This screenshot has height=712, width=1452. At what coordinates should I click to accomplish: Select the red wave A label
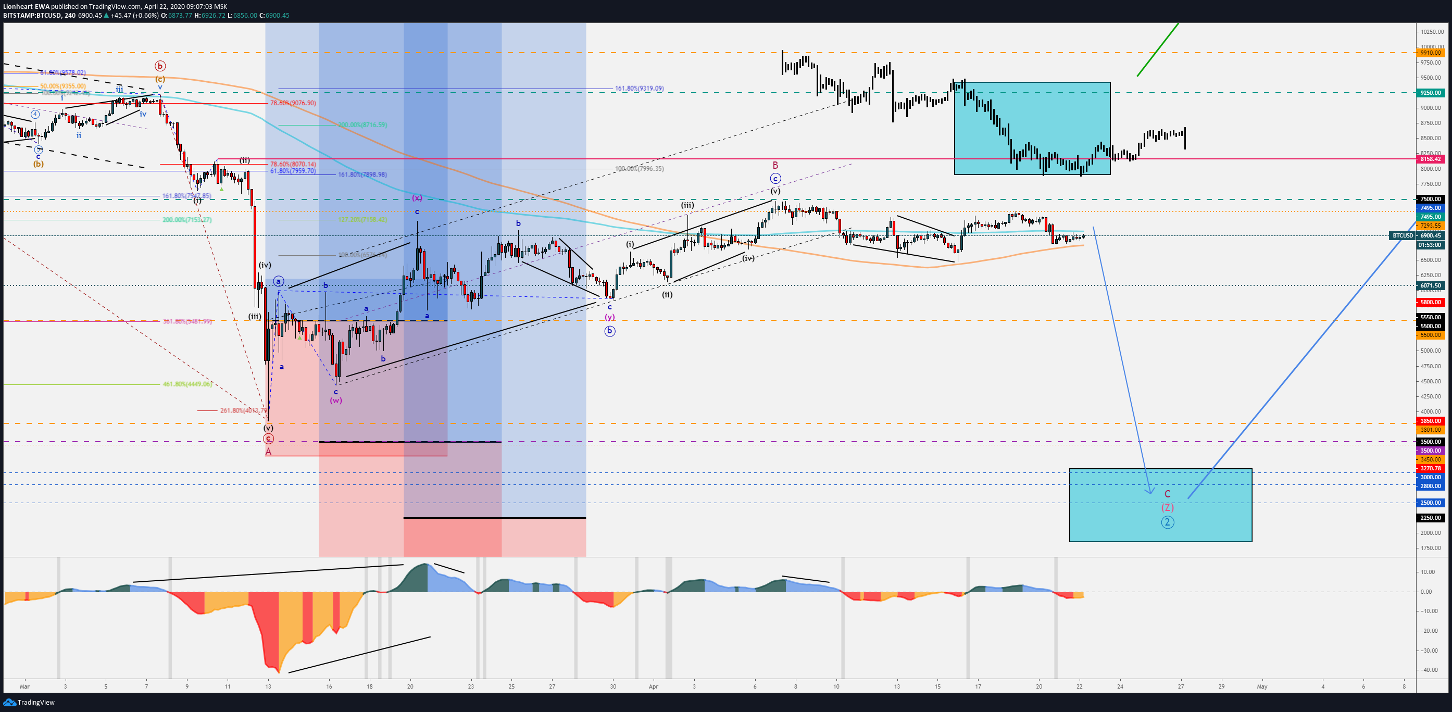[x=268, y=452]
